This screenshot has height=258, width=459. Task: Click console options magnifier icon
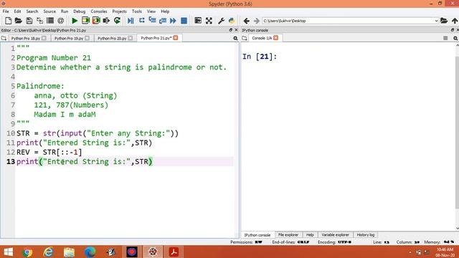click(455, 38)
